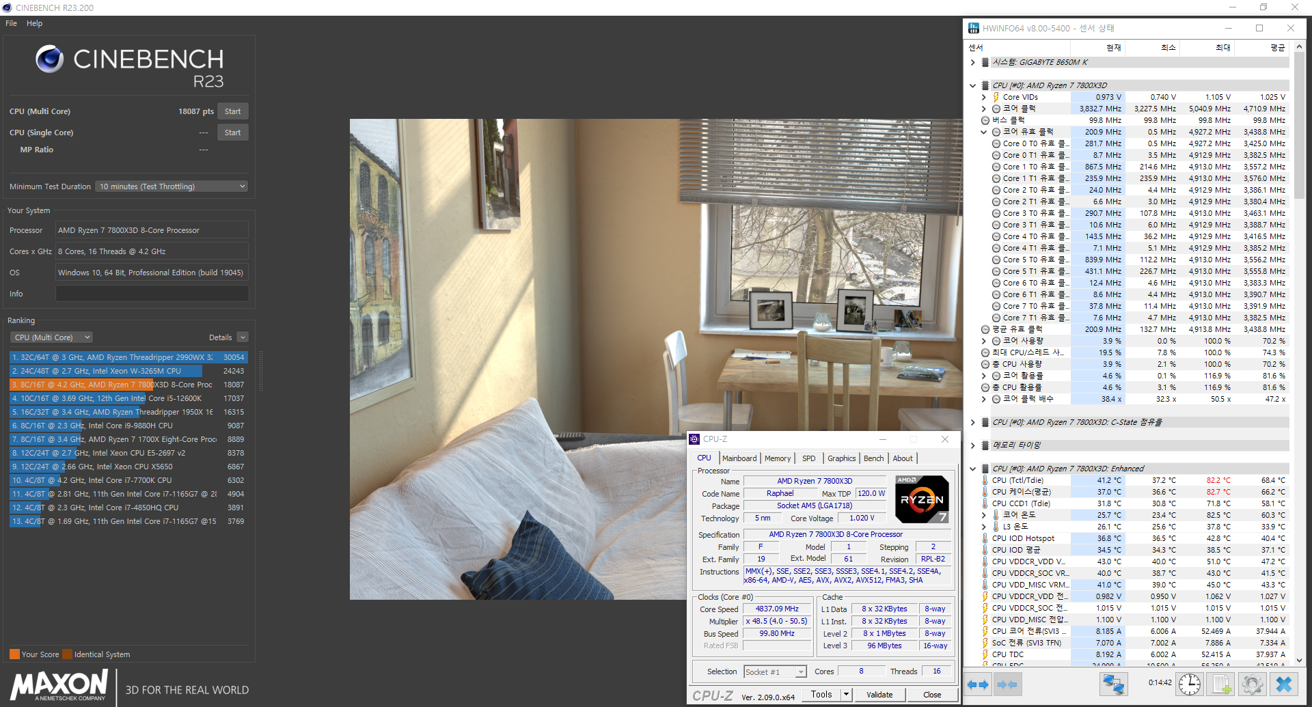Click chip icon beside 메모리 타이밍 header

[x=985, y=445]
